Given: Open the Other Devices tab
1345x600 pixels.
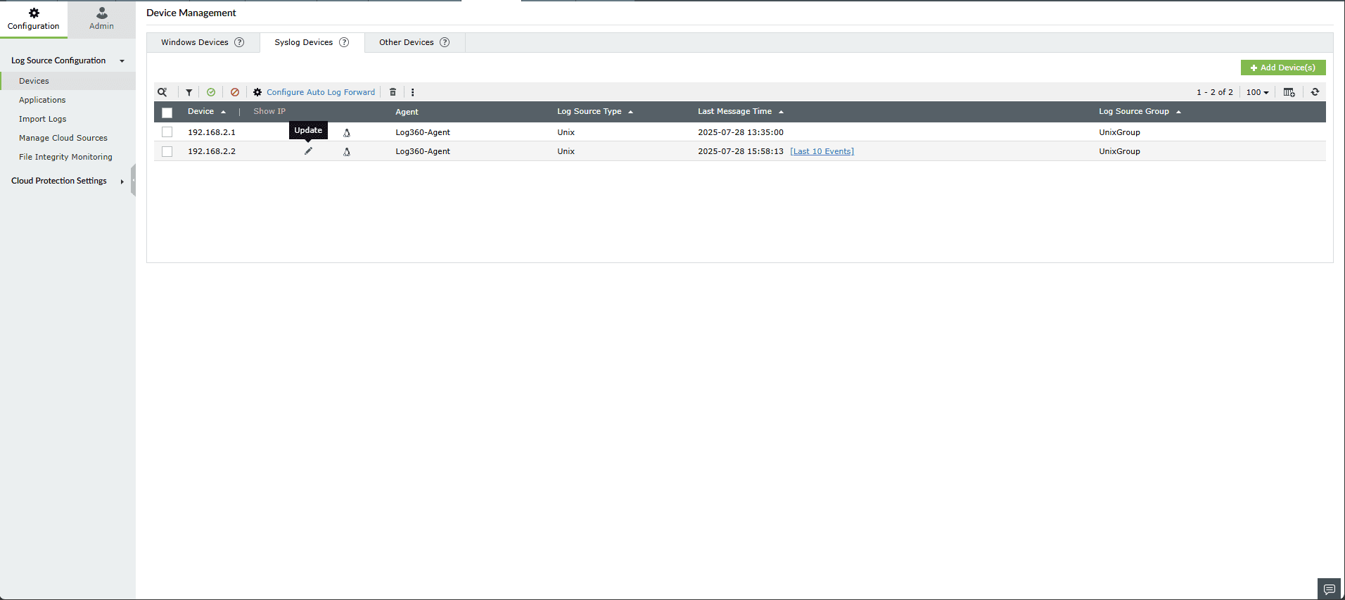Looking at the screenshot, I should [x=414, y=42].
